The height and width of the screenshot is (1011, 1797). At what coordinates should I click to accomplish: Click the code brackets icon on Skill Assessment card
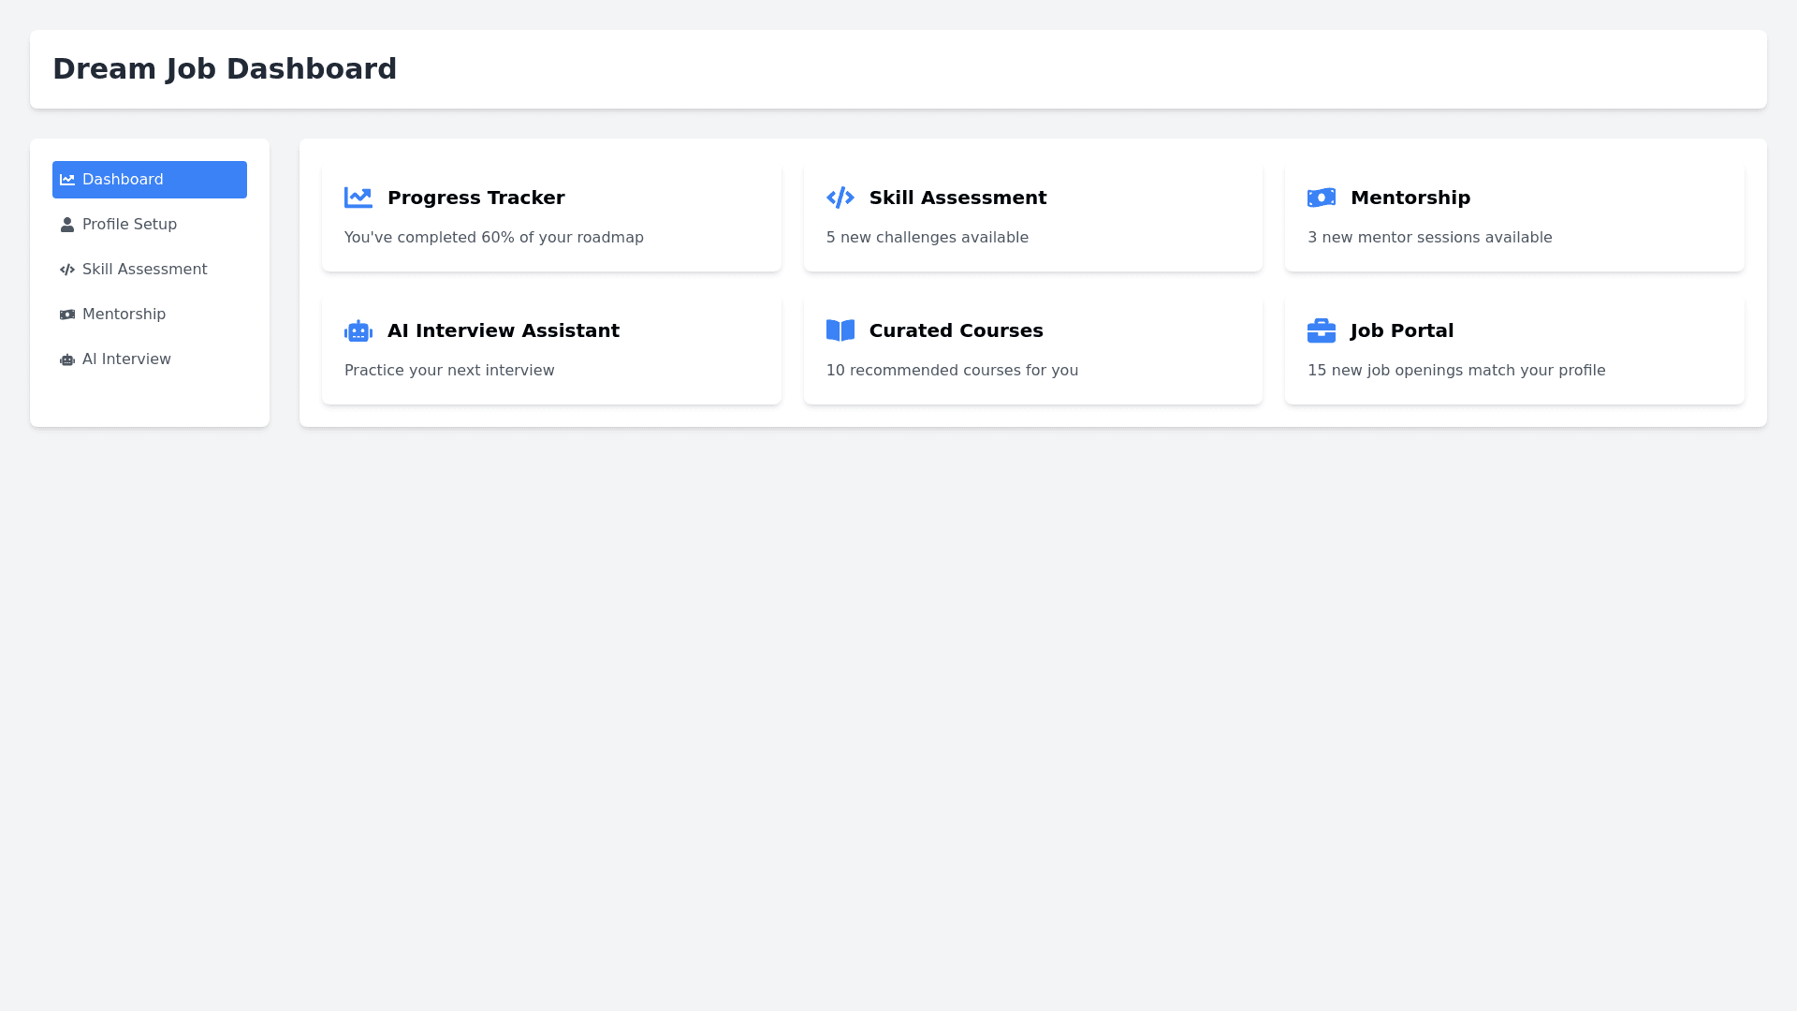(840, 198)
